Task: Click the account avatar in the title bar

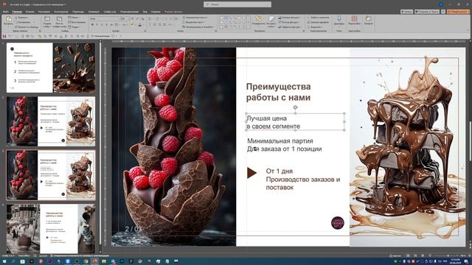Action: pos(441,4)
